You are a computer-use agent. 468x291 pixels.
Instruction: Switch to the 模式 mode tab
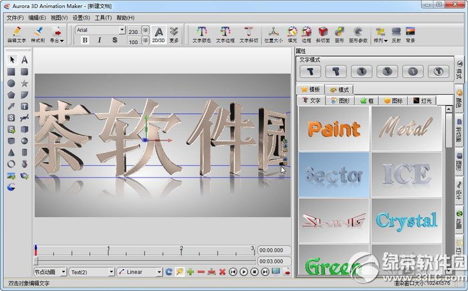(x=340, y=89)
